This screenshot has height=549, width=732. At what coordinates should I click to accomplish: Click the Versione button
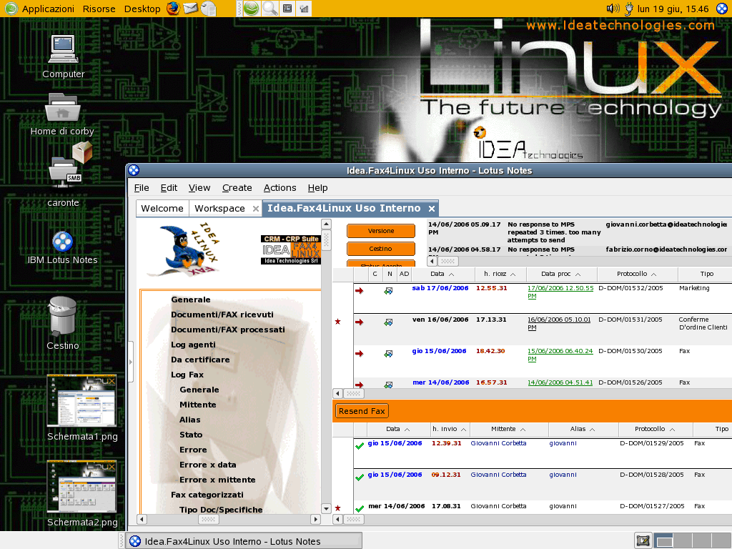click(380, 231)
